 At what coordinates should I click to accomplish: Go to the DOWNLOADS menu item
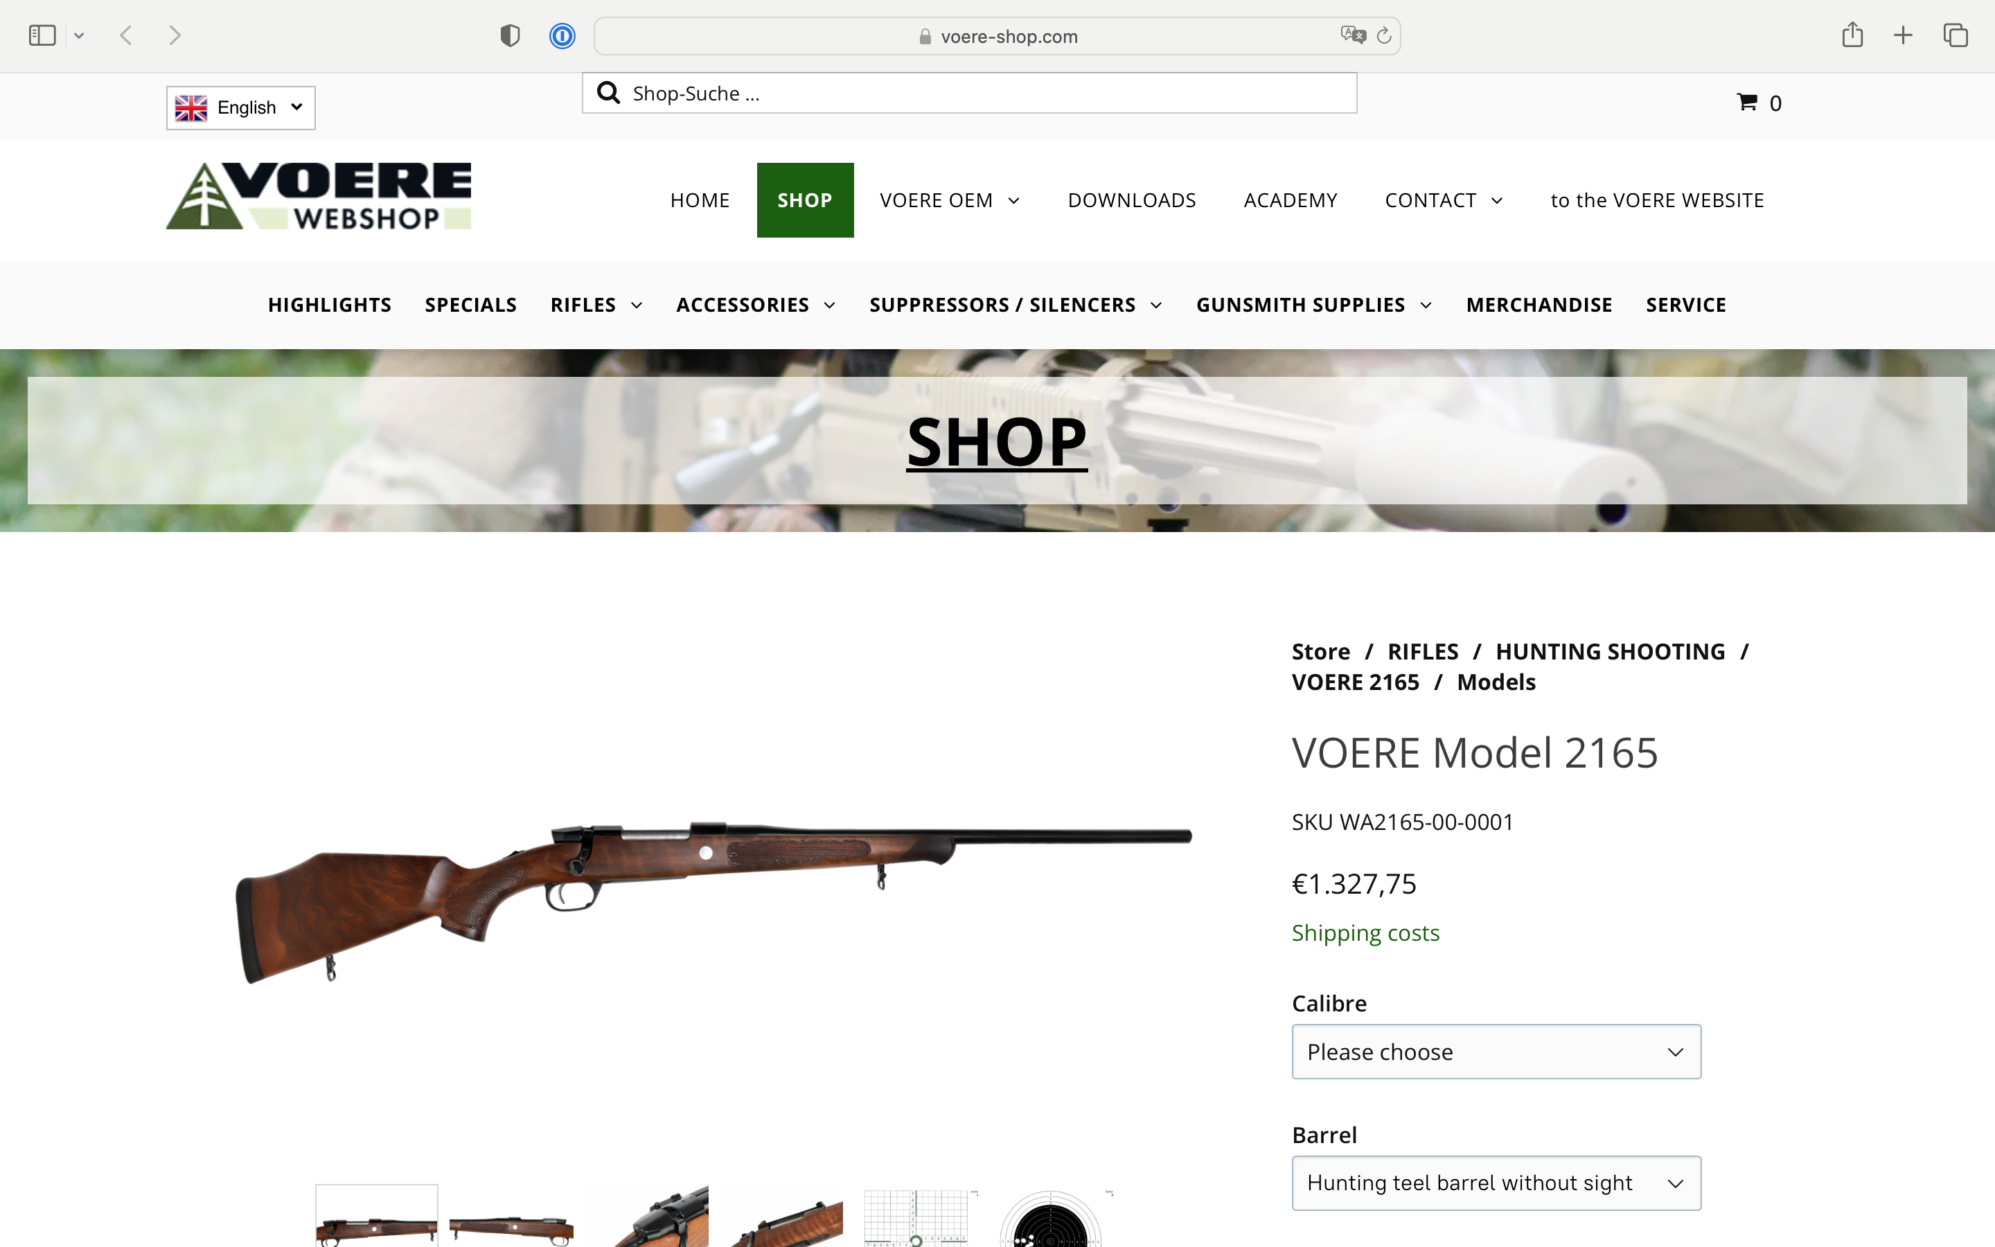(x=1131, y=200)
